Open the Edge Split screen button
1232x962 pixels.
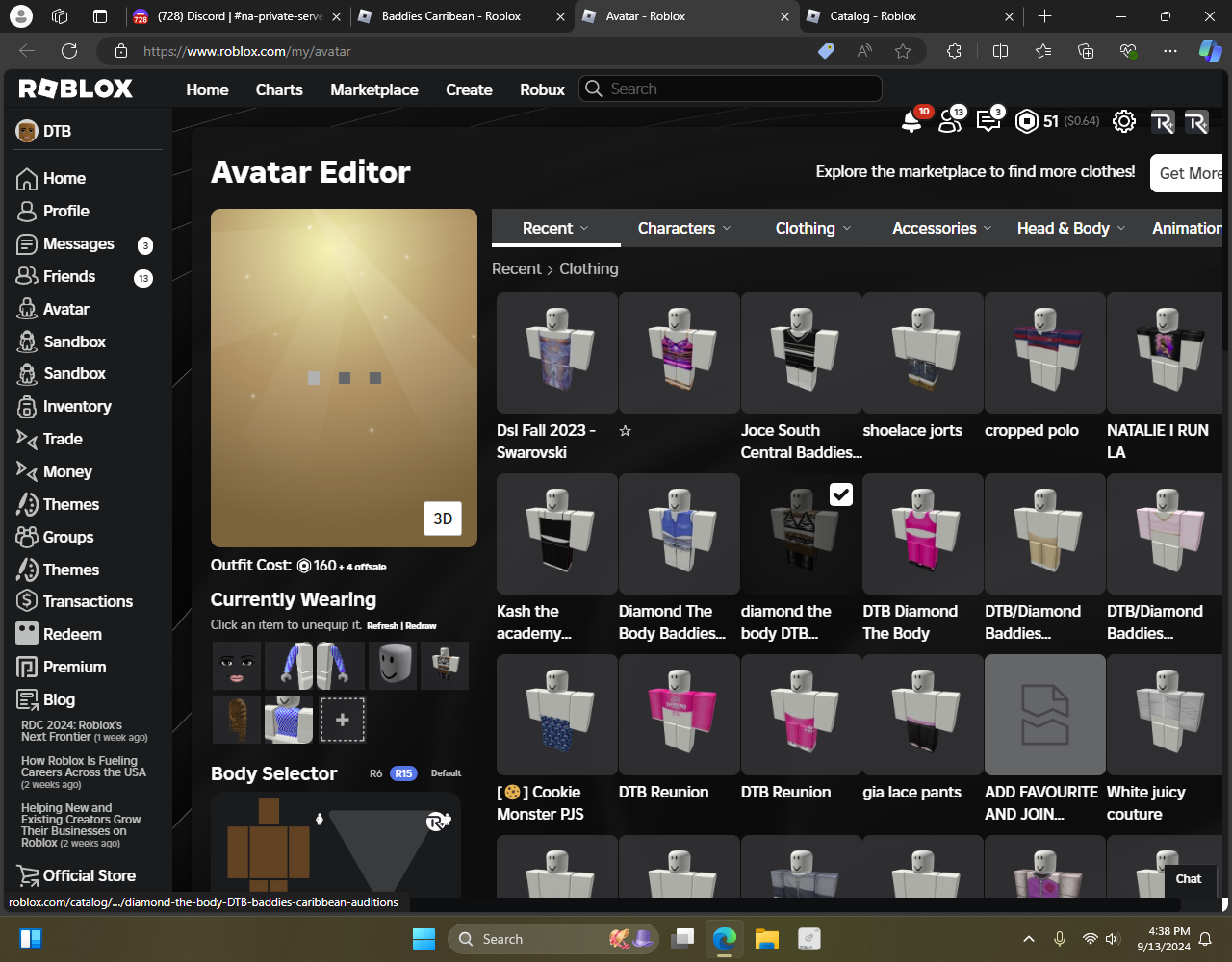click(x=1000, y=51)
